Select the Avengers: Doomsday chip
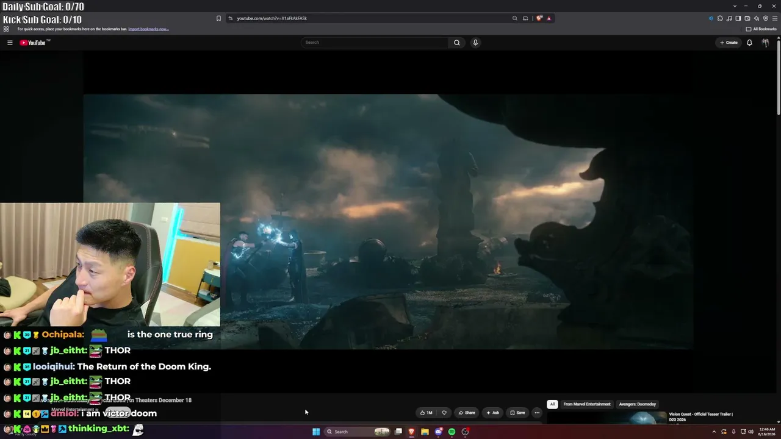The width and height of the screenshot is (781, 439). [638, 404]
